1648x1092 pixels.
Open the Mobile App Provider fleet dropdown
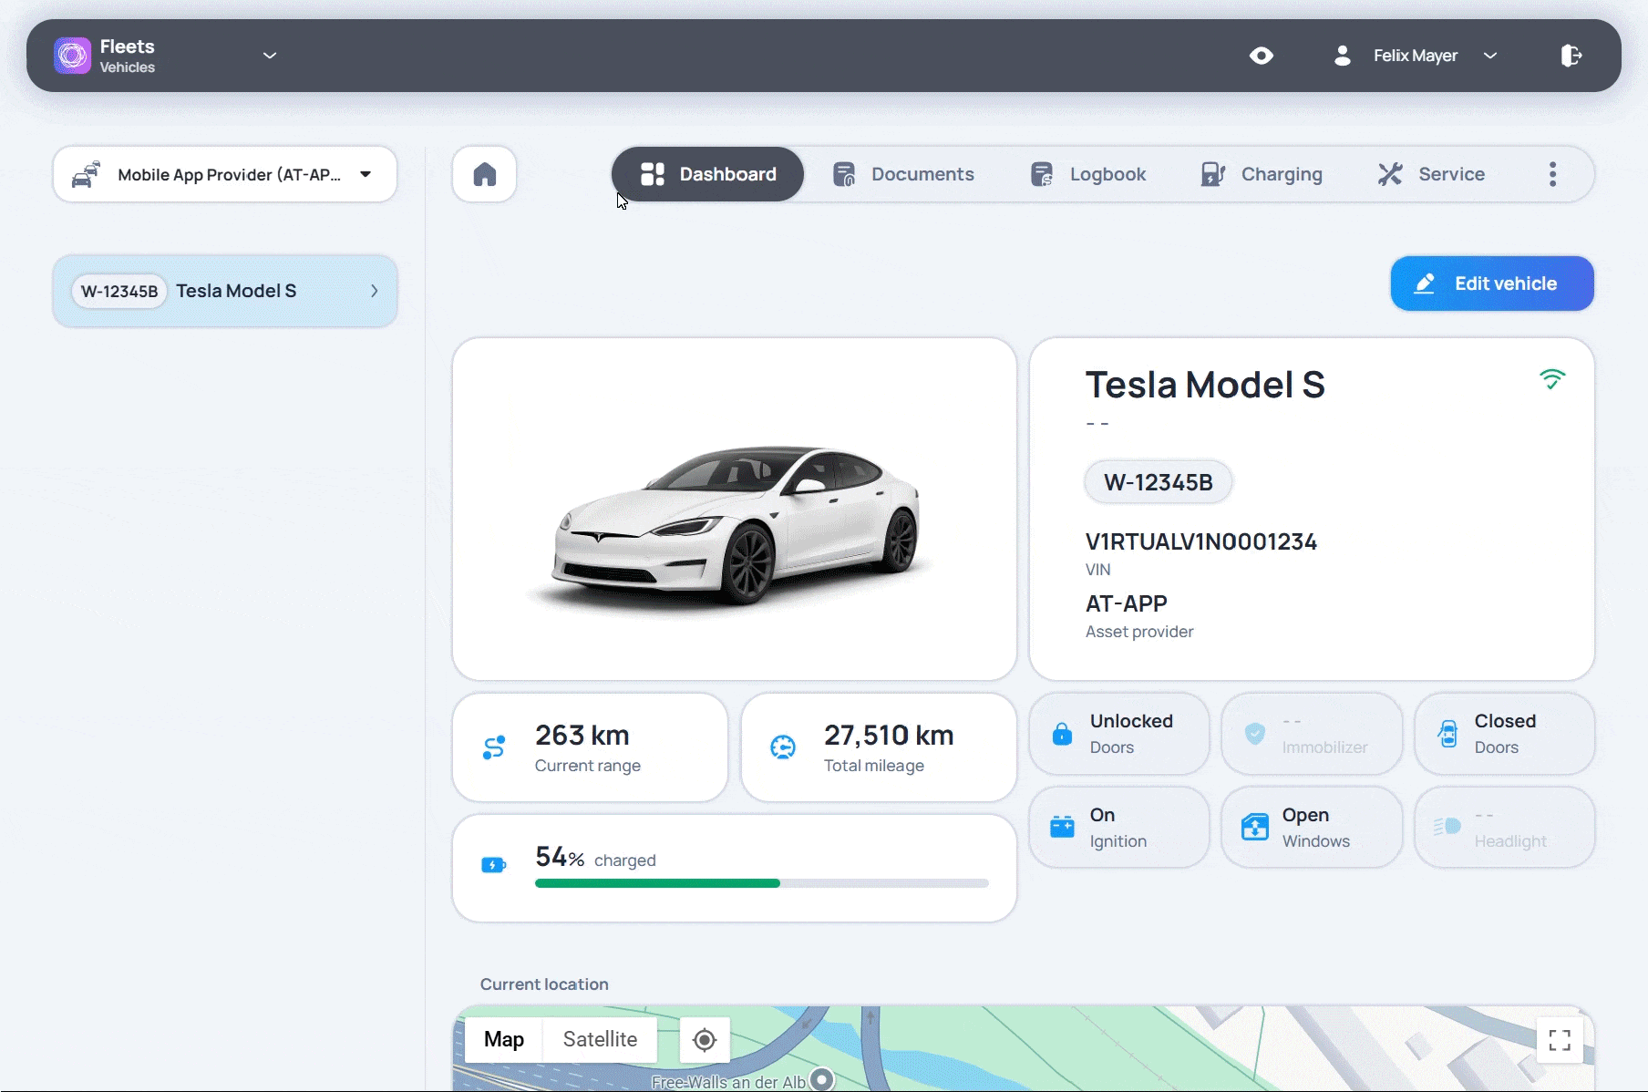[224, 174]
